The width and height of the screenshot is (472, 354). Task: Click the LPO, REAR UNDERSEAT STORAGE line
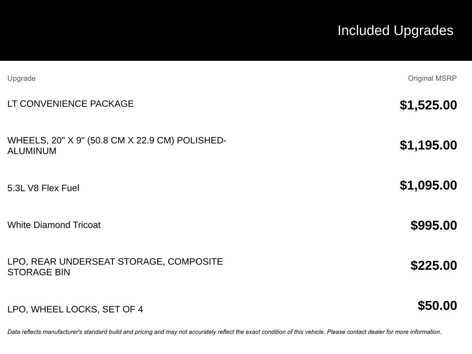115,261
